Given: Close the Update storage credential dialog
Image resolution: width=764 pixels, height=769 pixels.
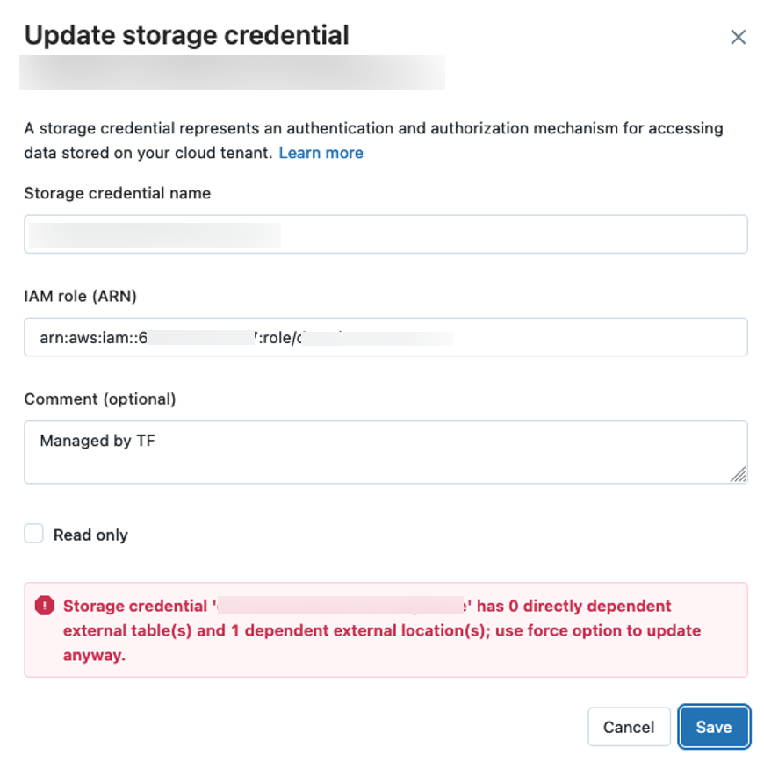Looking at the screenshot, I should click(739, 37).
